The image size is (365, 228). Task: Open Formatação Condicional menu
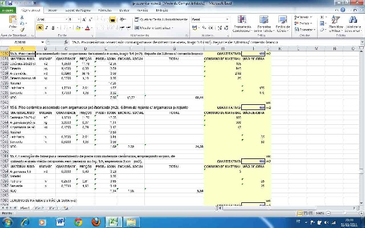click(x=242, y=24)
